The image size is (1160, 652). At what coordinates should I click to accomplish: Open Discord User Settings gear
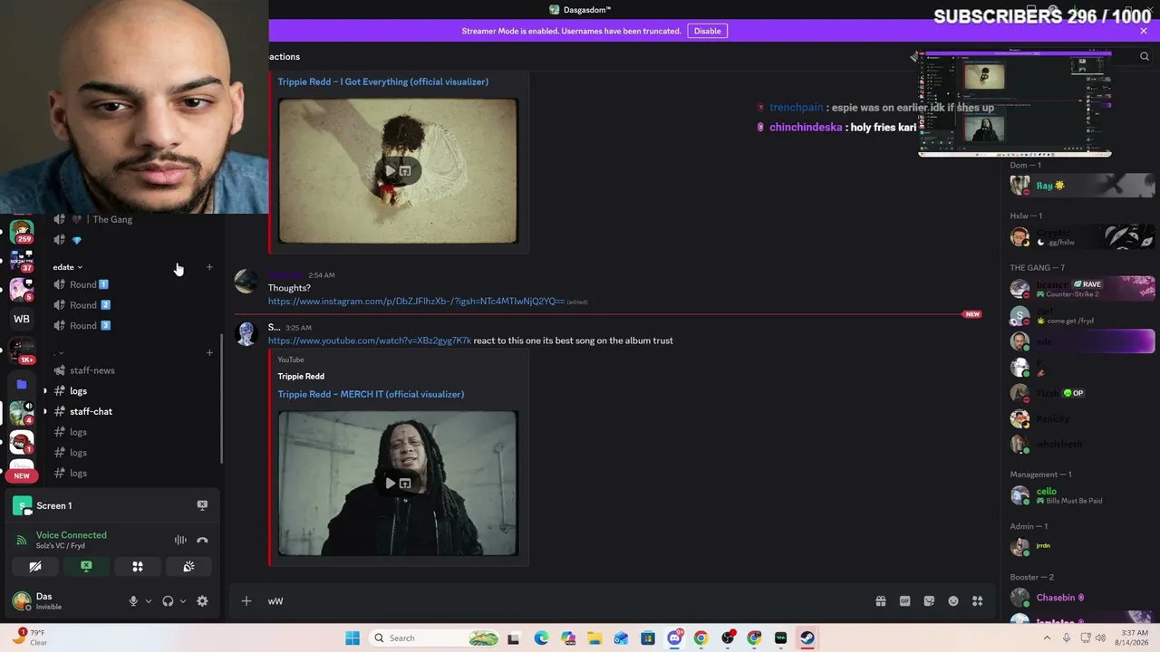[x=202, y=601]
